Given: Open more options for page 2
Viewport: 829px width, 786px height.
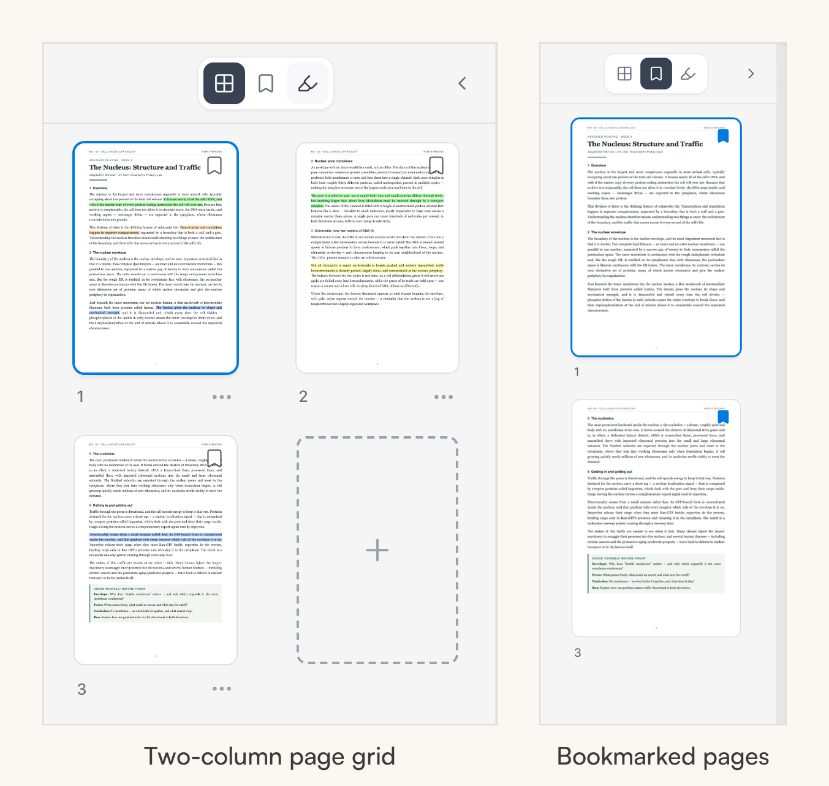Looking at the screenshot, I should (x=444, y=397).
